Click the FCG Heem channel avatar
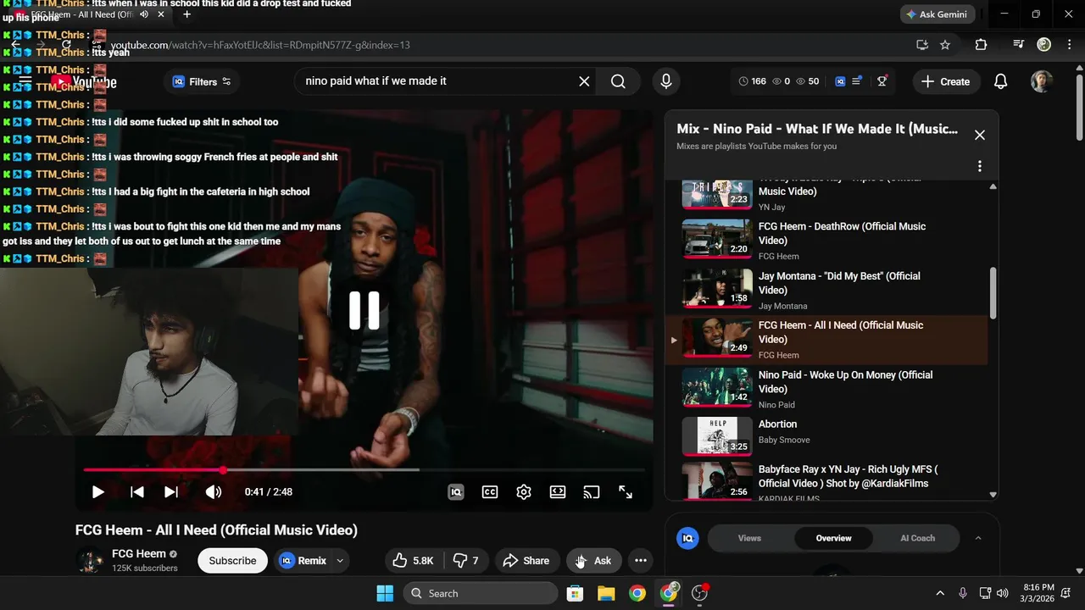This screenshot has height=610, width=1085. point(90,561)
